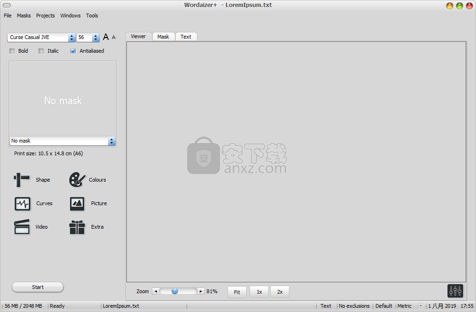Screen dimensions: 476x312
Task: Click the 17:55 time in status bar
Action: [x=467, y=306]
